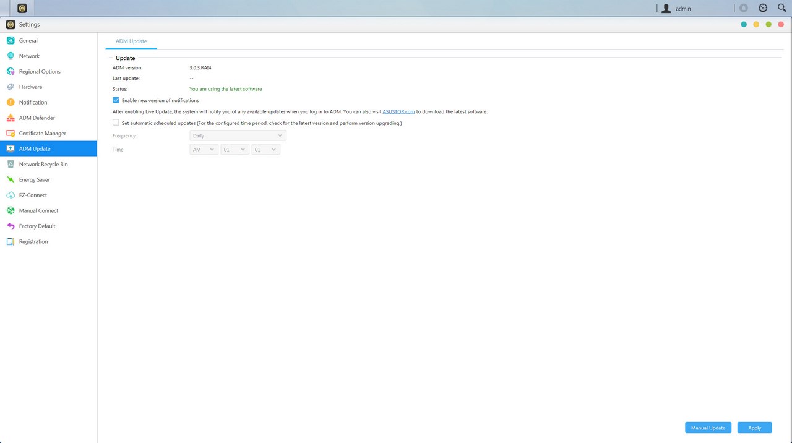
Task: Select the Energy Saver icon
Action: (11, 179)
